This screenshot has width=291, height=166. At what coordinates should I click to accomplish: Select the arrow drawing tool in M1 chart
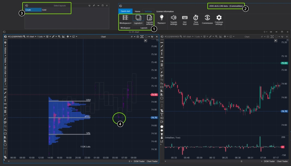pos(162,61)
